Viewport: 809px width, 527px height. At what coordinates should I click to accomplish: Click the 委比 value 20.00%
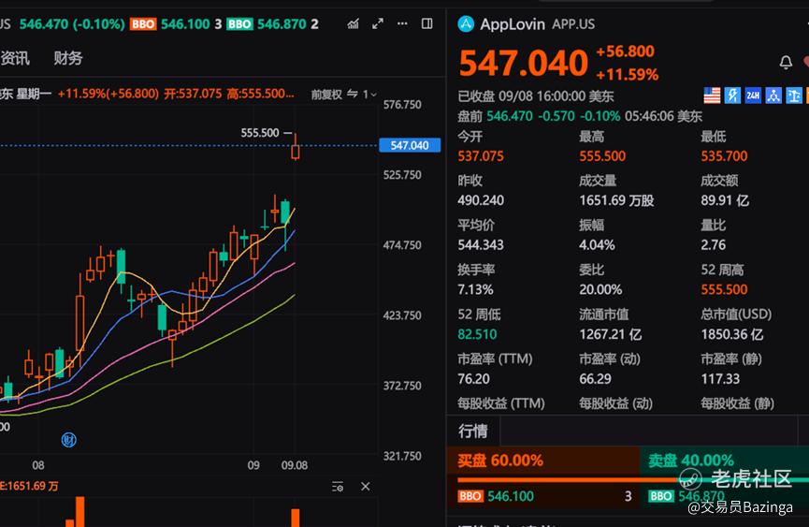pos(600,290)
